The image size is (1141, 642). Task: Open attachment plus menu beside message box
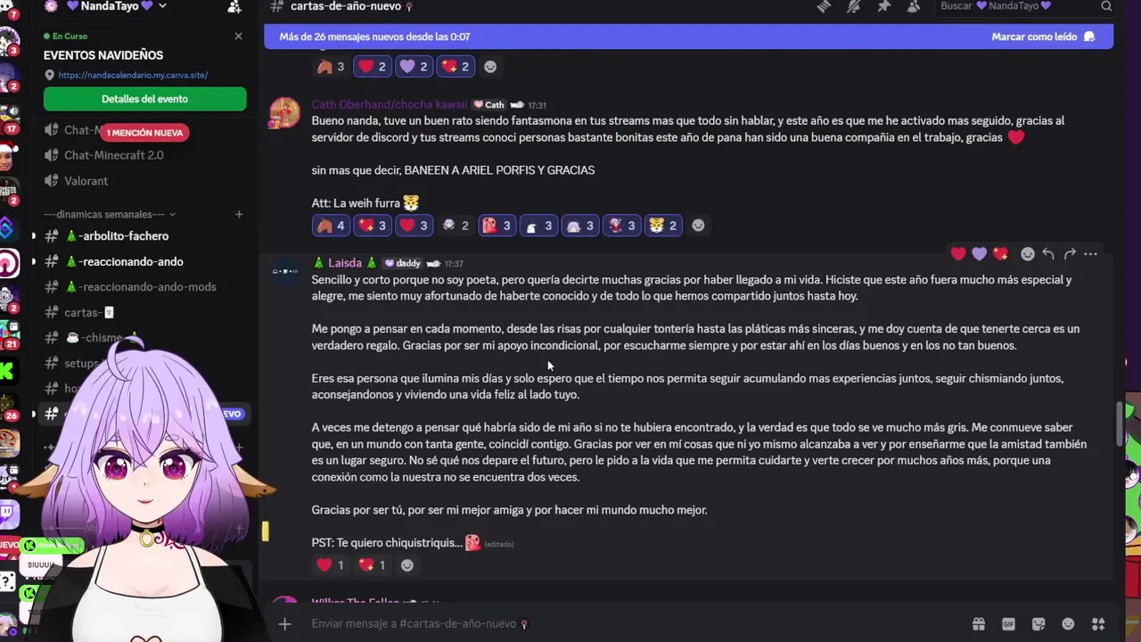pyautogui.click(x=285, y=624)
